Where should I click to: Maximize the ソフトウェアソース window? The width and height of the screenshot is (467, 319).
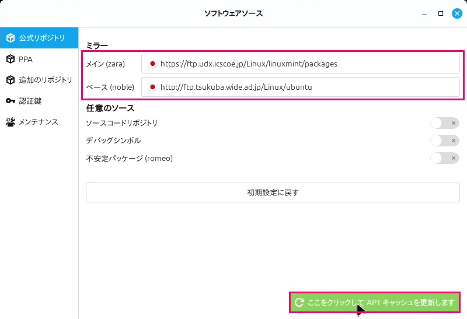441,13
